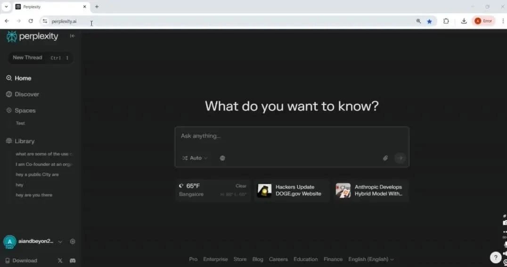Screen dimensions: 507x267
Task: Collapse the sidebar with the arrow icon
Action: (x=73, y=36)
